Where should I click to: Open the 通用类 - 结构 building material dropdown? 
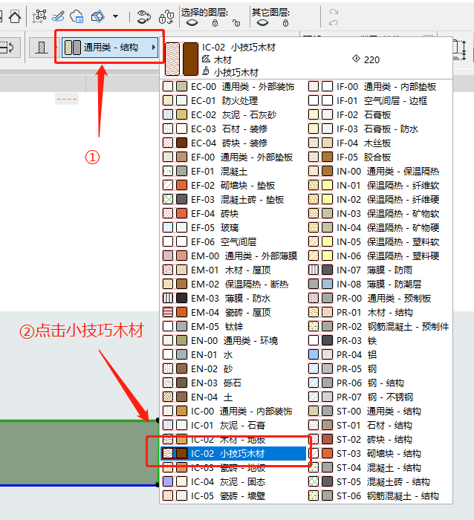click(111, 48)
